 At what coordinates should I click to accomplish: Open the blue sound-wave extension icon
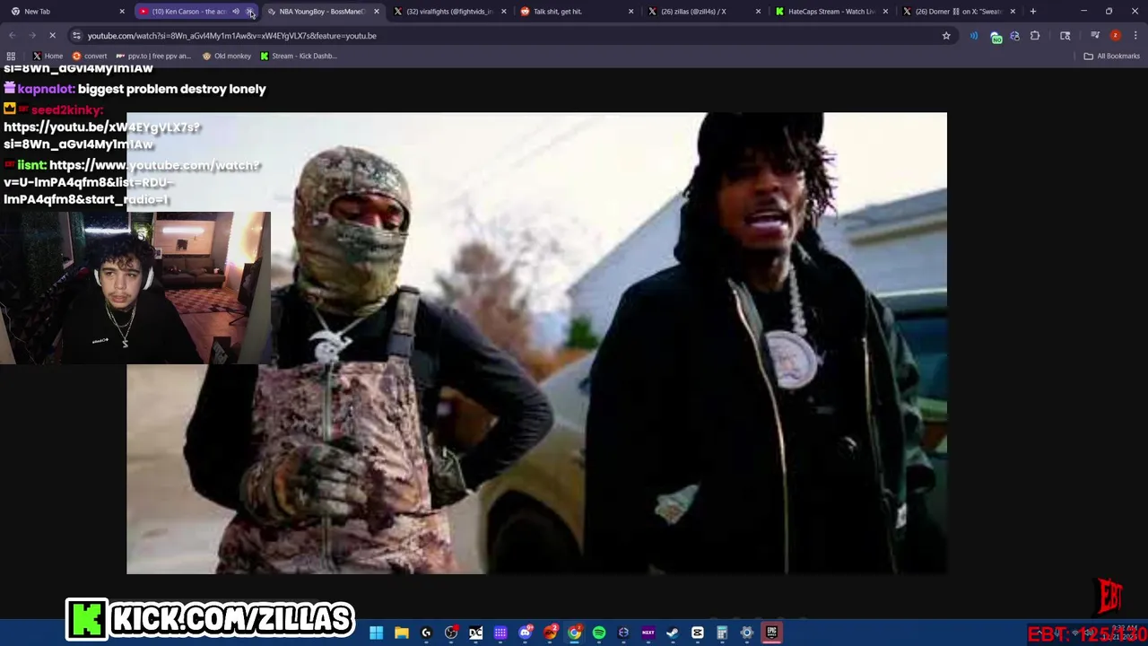point(974,36)
